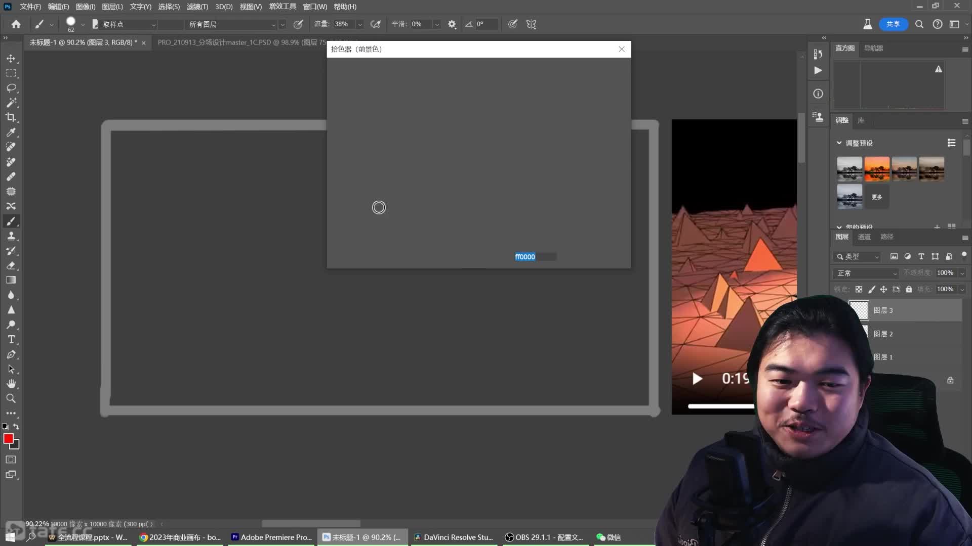Open the Edit Toolbar three-dots menu

tap(11, 413)
